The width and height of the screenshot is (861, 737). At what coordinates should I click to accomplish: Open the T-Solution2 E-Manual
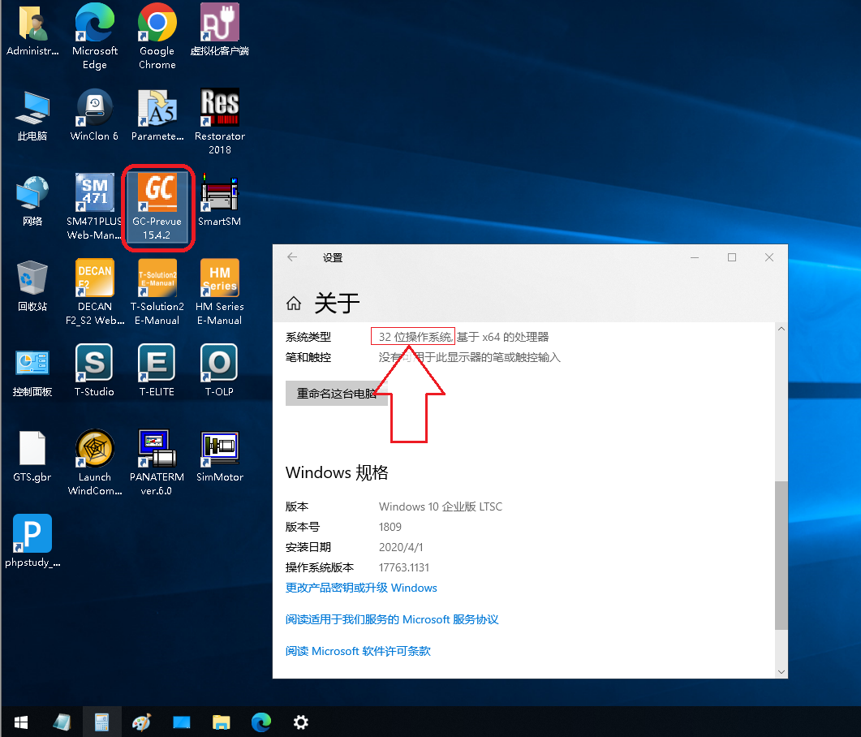point(157,278)
